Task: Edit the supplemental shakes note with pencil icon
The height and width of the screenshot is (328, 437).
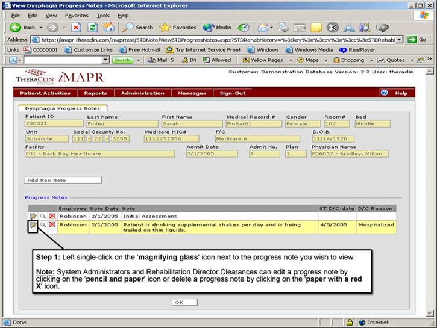Action: click(33, 225)
